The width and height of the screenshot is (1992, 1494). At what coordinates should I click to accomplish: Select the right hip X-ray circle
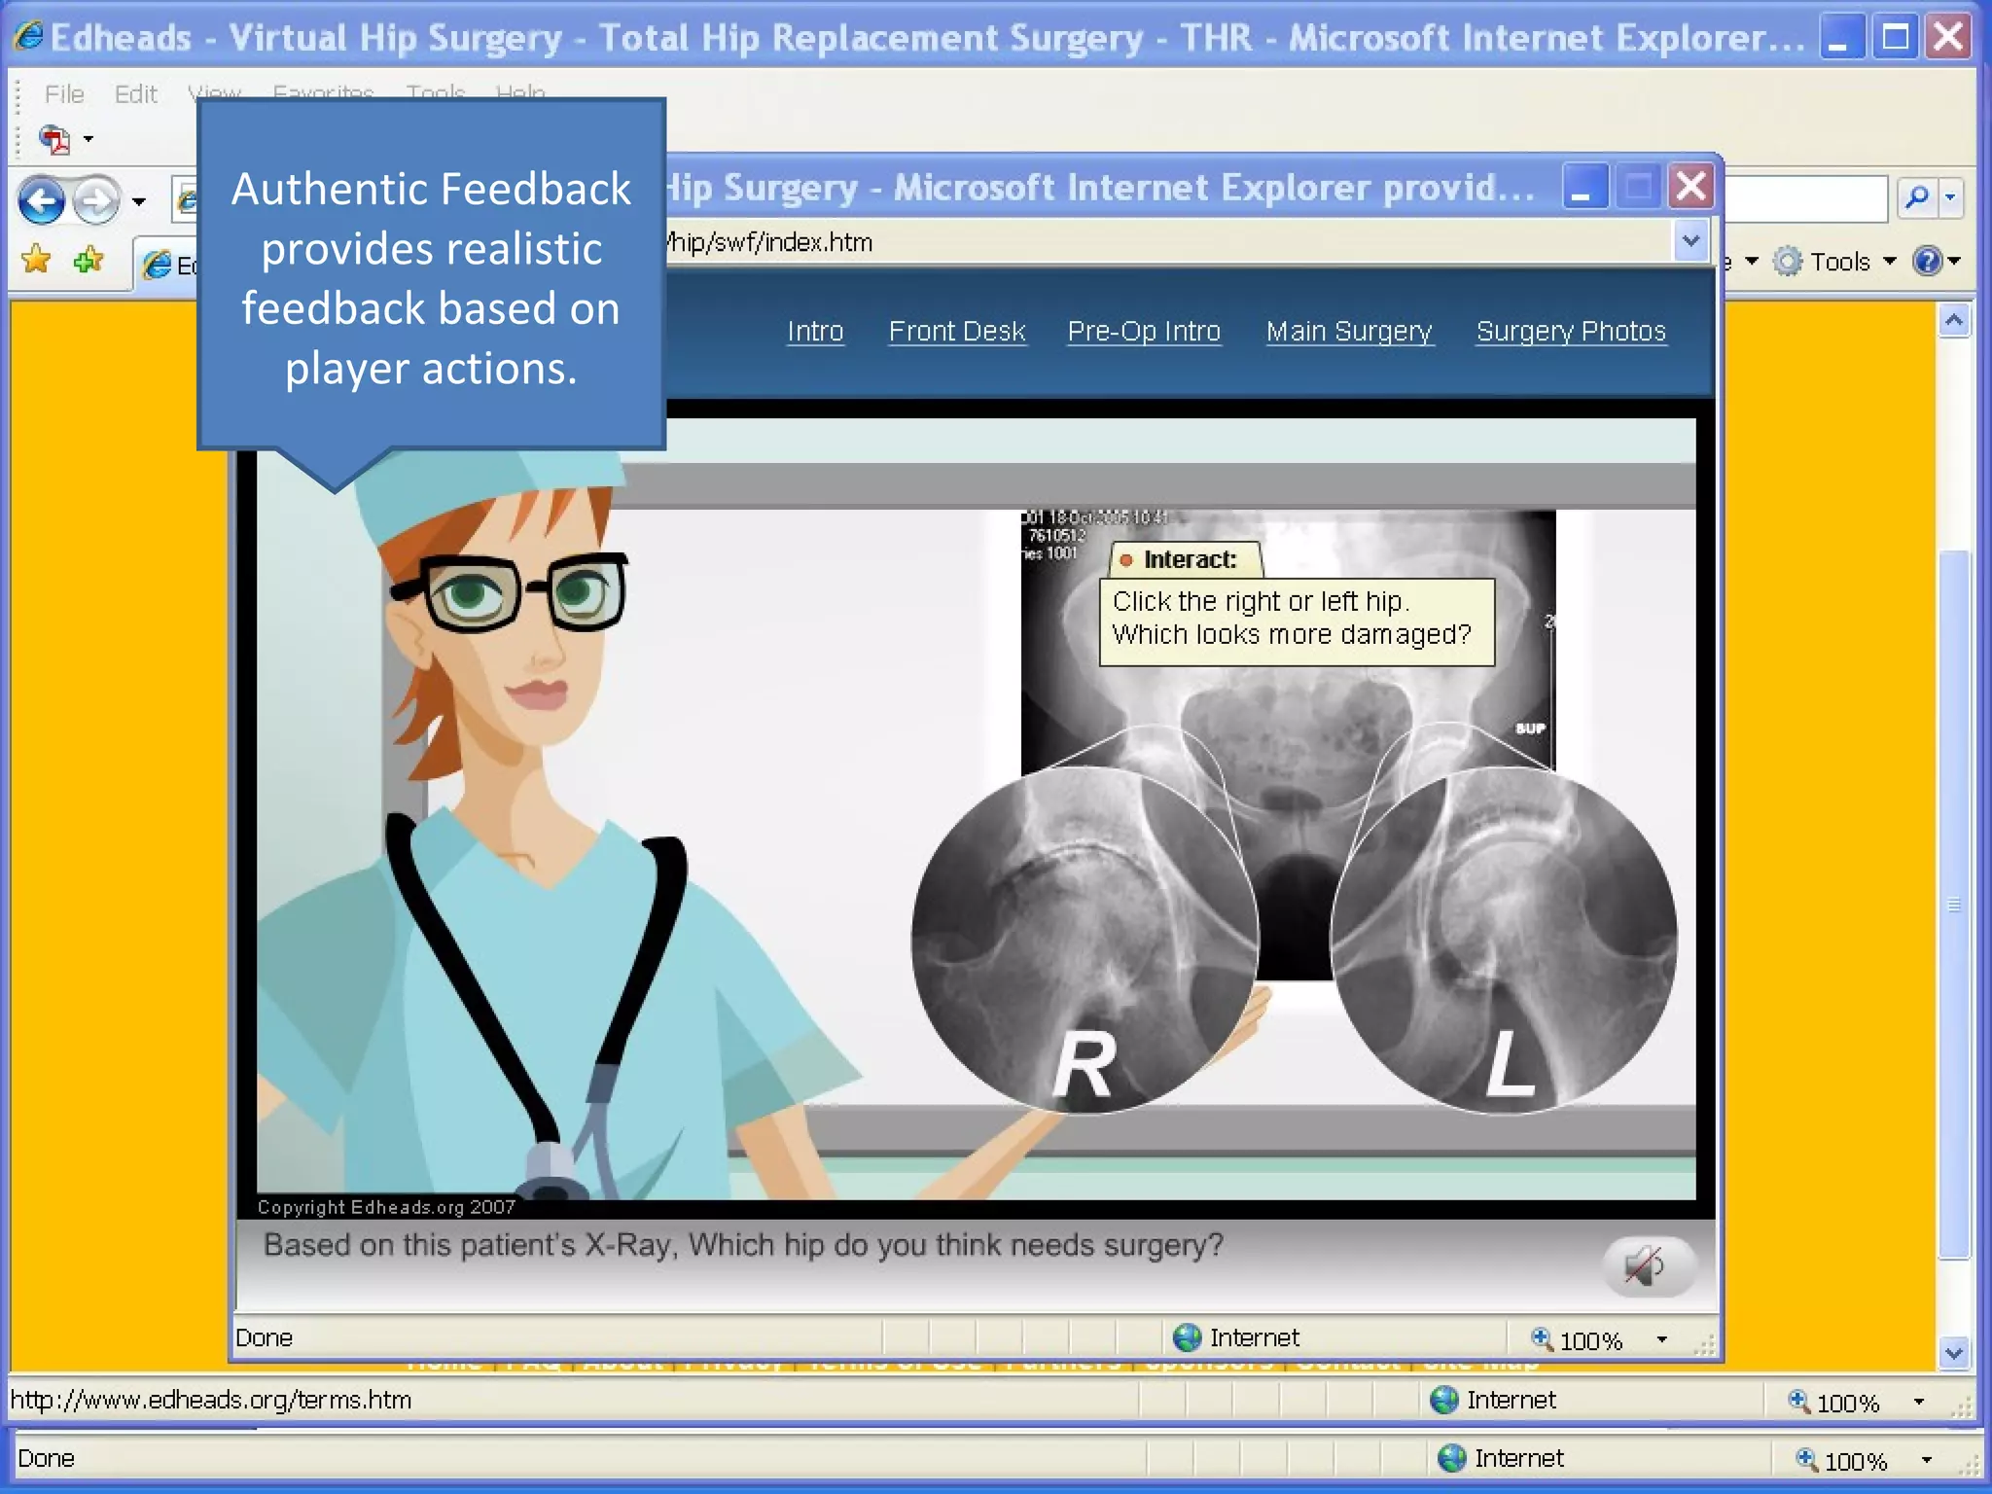tap(1085, 940)
